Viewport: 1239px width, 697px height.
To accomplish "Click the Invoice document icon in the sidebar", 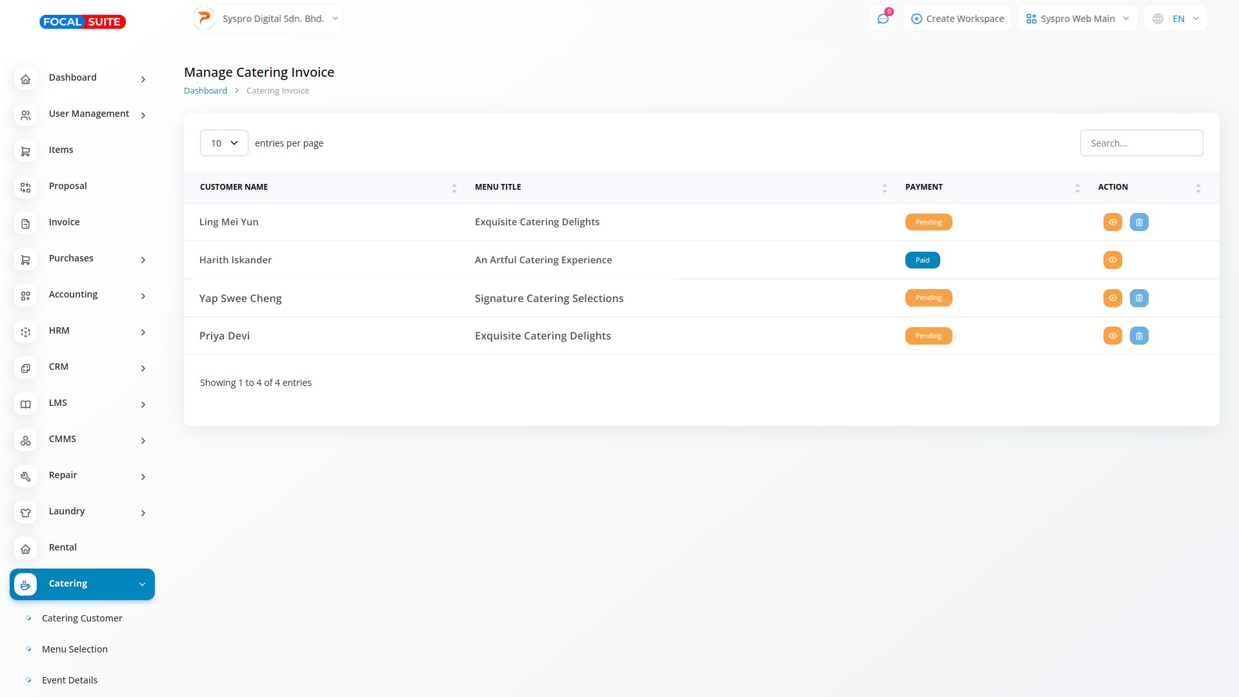I will click(25, 223).
